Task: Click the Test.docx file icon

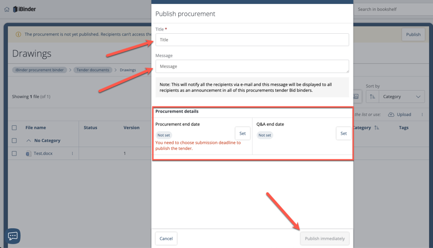Action: (28, 153)
